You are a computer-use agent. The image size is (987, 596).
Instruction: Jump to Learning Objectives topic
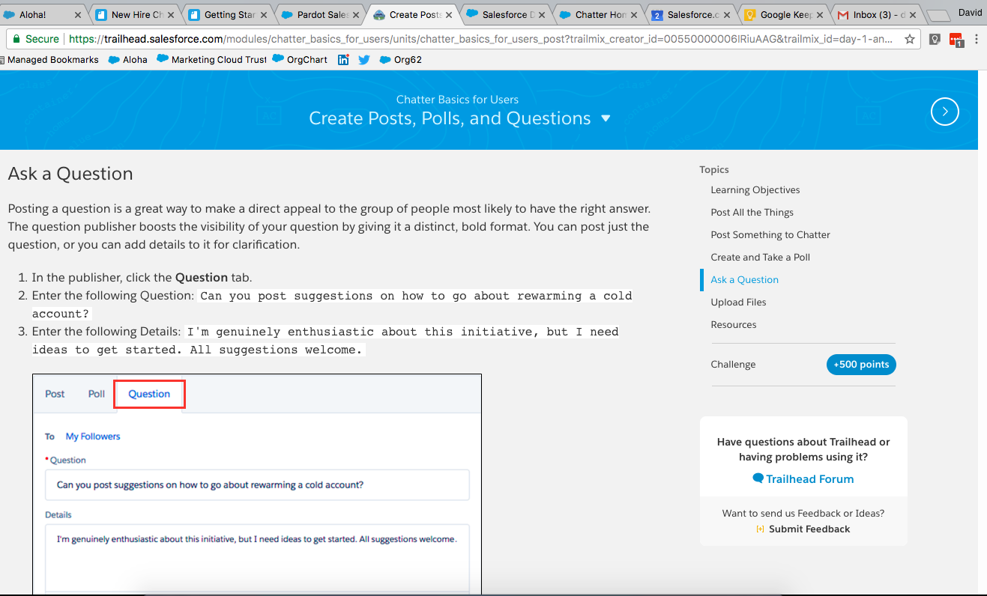tap(755, 190)
